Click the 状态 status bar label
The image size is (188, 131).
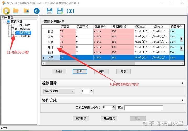[x=4, y=128]
